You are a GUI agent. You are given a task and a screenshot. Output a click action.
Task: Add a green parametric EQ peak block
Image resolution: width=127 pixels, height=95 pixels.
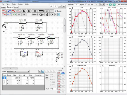[x=14, y=15]
